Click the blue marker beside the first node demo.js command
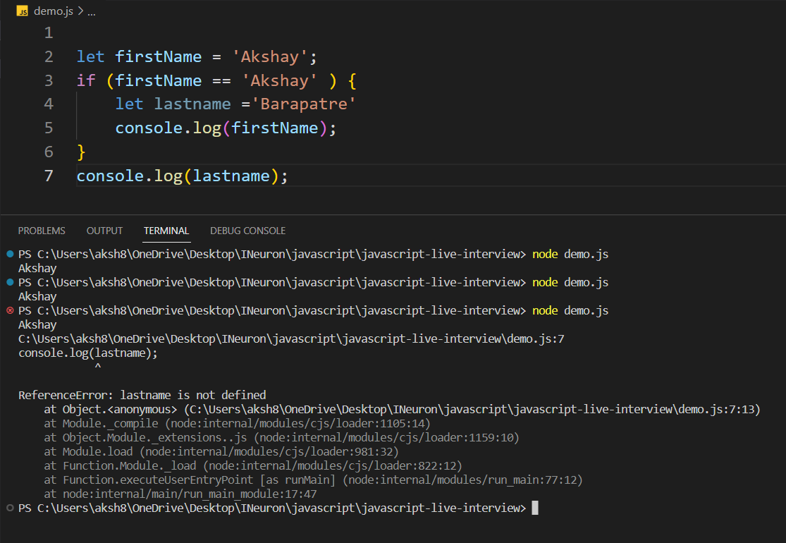 10,254
